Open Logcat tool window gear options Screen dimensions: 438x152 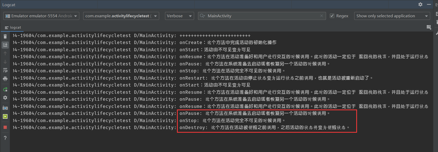pyautogui.click(x=420, y=4)
